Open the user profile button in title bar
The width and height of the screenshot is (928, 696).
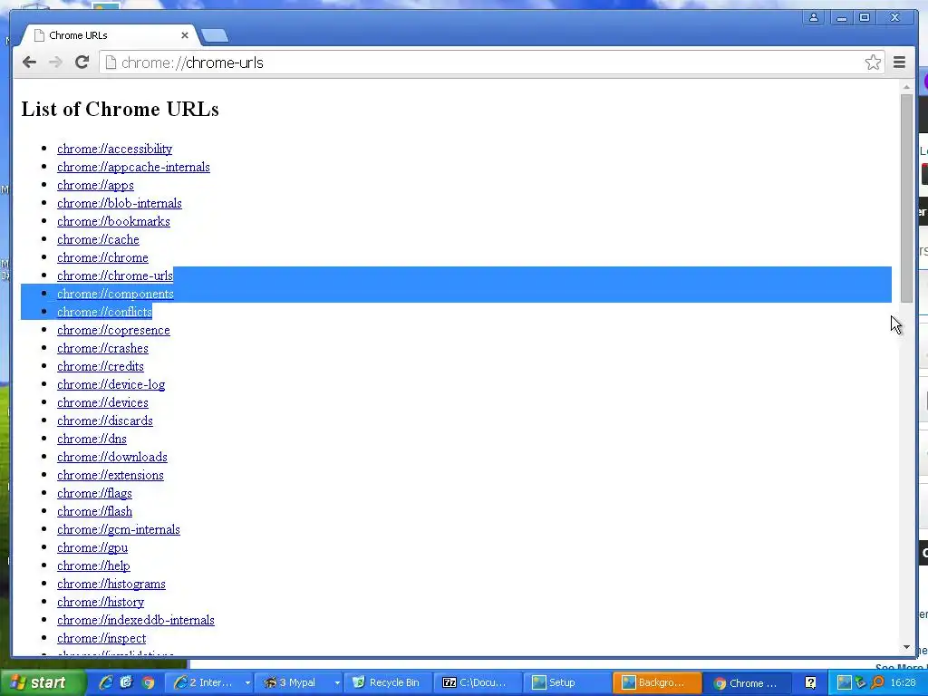[x=814, y=17]
